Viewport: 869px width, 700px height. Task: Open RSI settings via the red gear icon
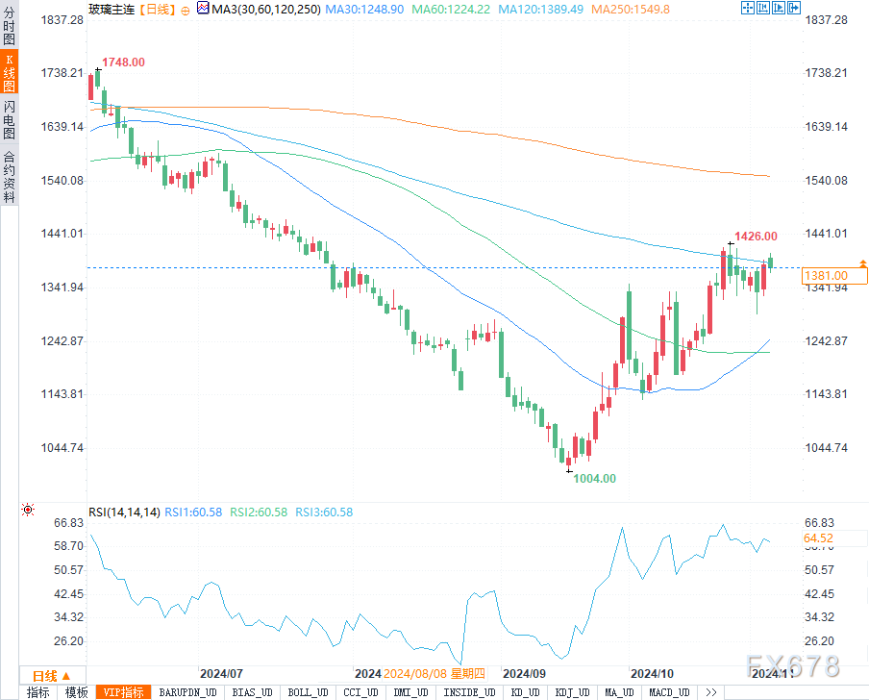pos(28,511)
